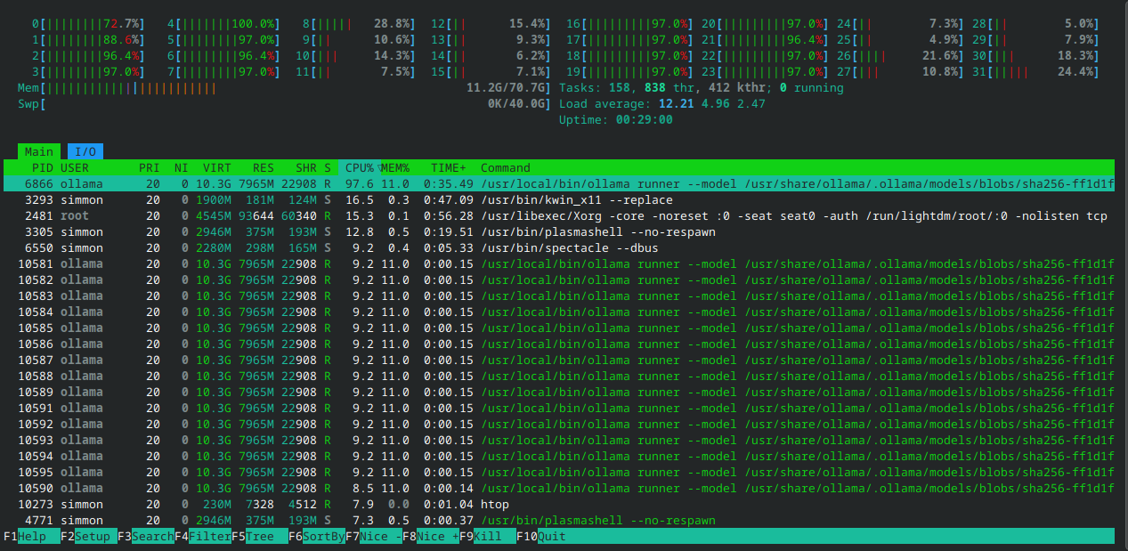Switch to the I/O tab
1128x551 pixels.
[85, 152]
